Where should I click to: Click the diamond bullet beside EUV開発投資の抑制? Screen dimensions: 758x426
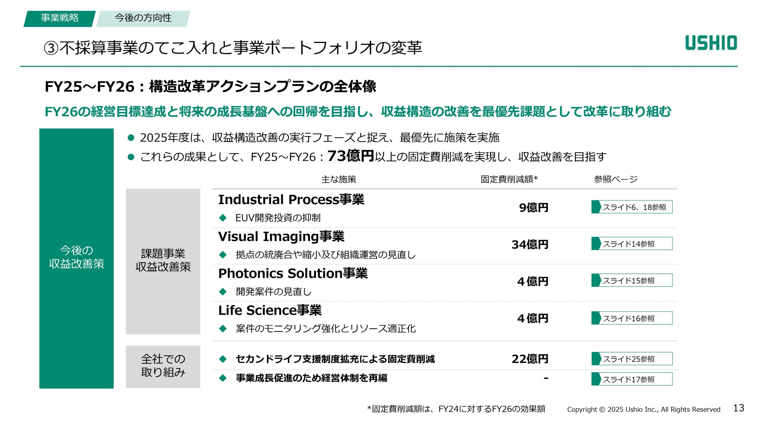pos(223,218)
